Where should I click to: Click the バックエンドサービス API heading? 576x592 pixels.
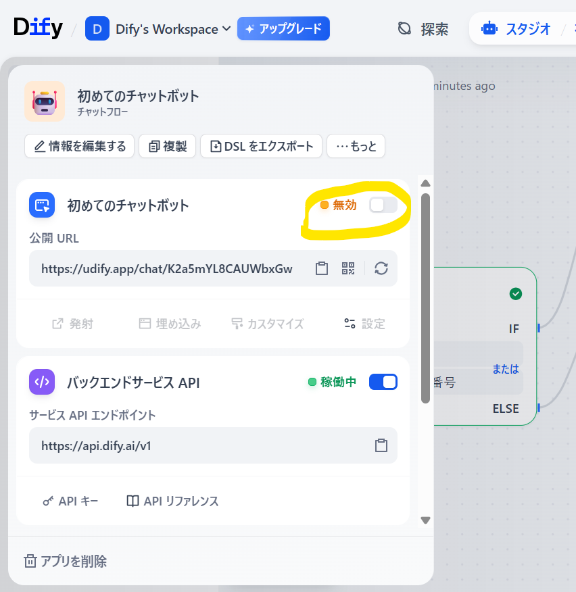(133, 383)
